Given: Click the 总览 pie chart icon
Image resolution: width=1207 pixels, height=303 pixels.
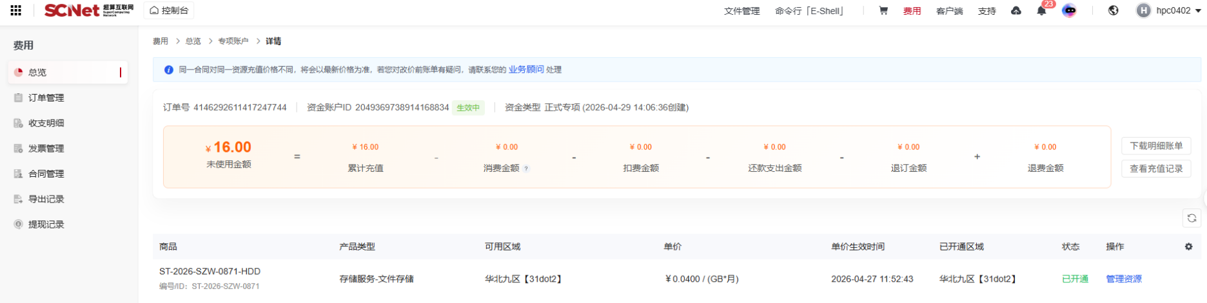Looking at the screenshot, I should click(x=19, y=72).
